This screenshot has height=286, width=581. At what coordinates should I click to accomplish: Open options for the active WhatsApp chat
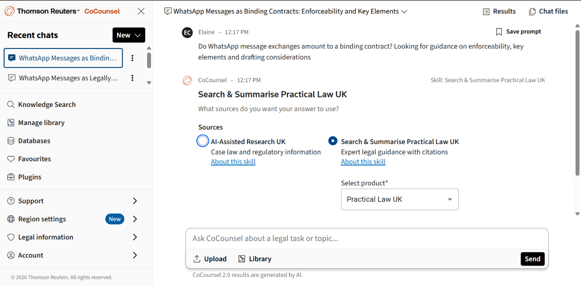pyautogui.click(x=132, y=58)
